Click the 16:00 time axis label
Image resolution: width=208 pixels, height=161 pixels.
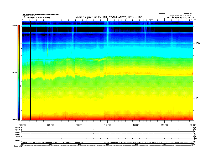(x=136, y=125)
